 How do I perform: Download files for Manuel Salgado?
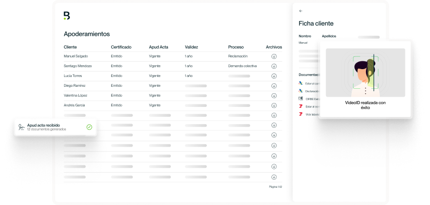274,56
